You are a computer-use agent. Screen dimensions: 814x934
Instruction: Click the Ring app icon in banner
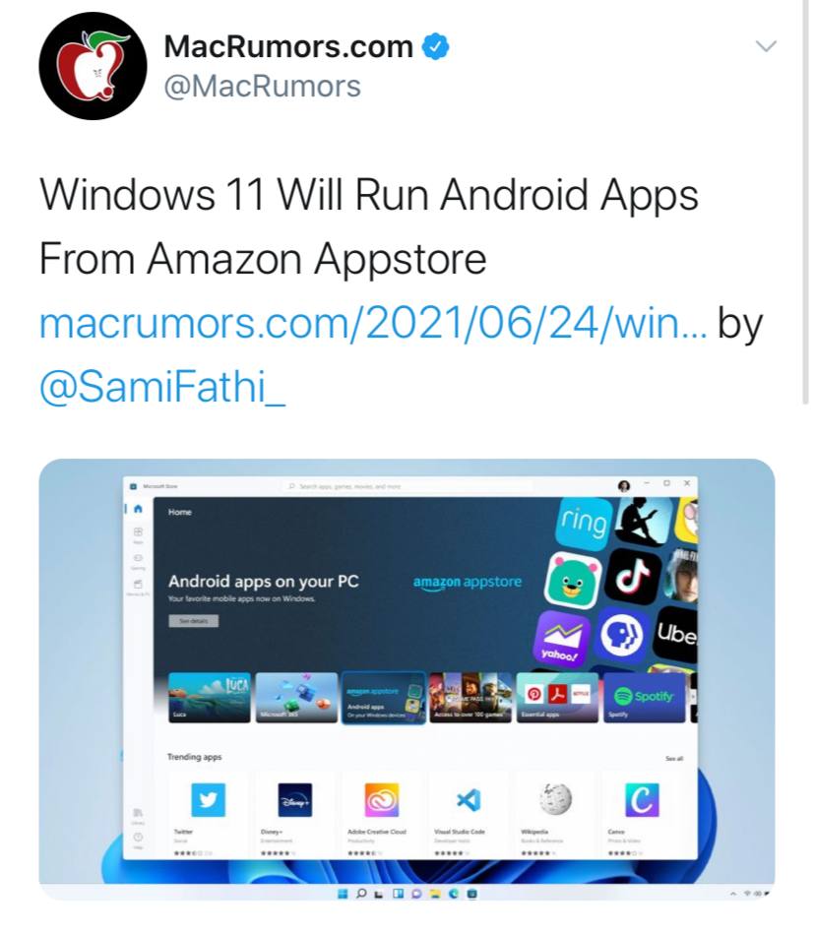tap(584, 523)
